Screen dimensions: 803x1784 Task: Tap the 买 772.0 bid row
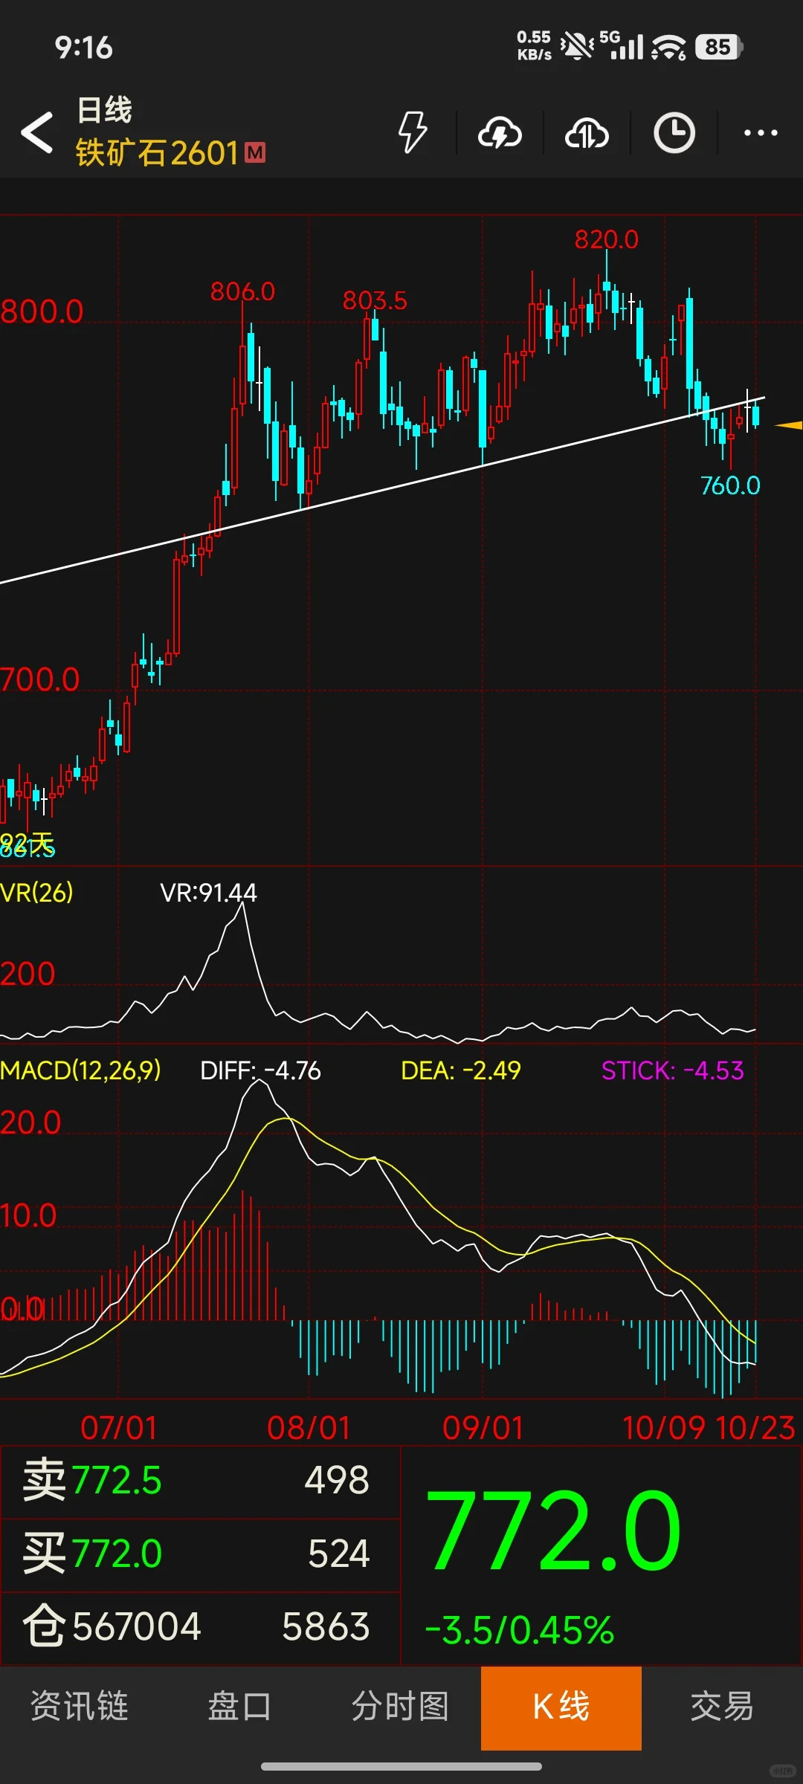click(201, 1554)
